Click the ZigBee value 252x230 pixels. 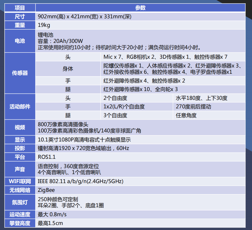(46, 190)
